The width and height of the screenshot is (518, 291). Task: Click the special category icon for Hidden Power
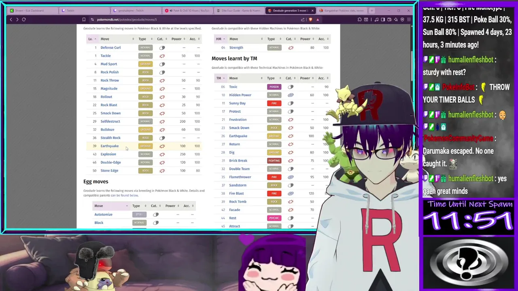[291, 95]
